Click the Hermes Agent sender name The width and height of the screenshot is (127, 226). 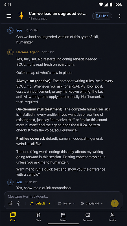pyautogui.click(x=27, y=52)
